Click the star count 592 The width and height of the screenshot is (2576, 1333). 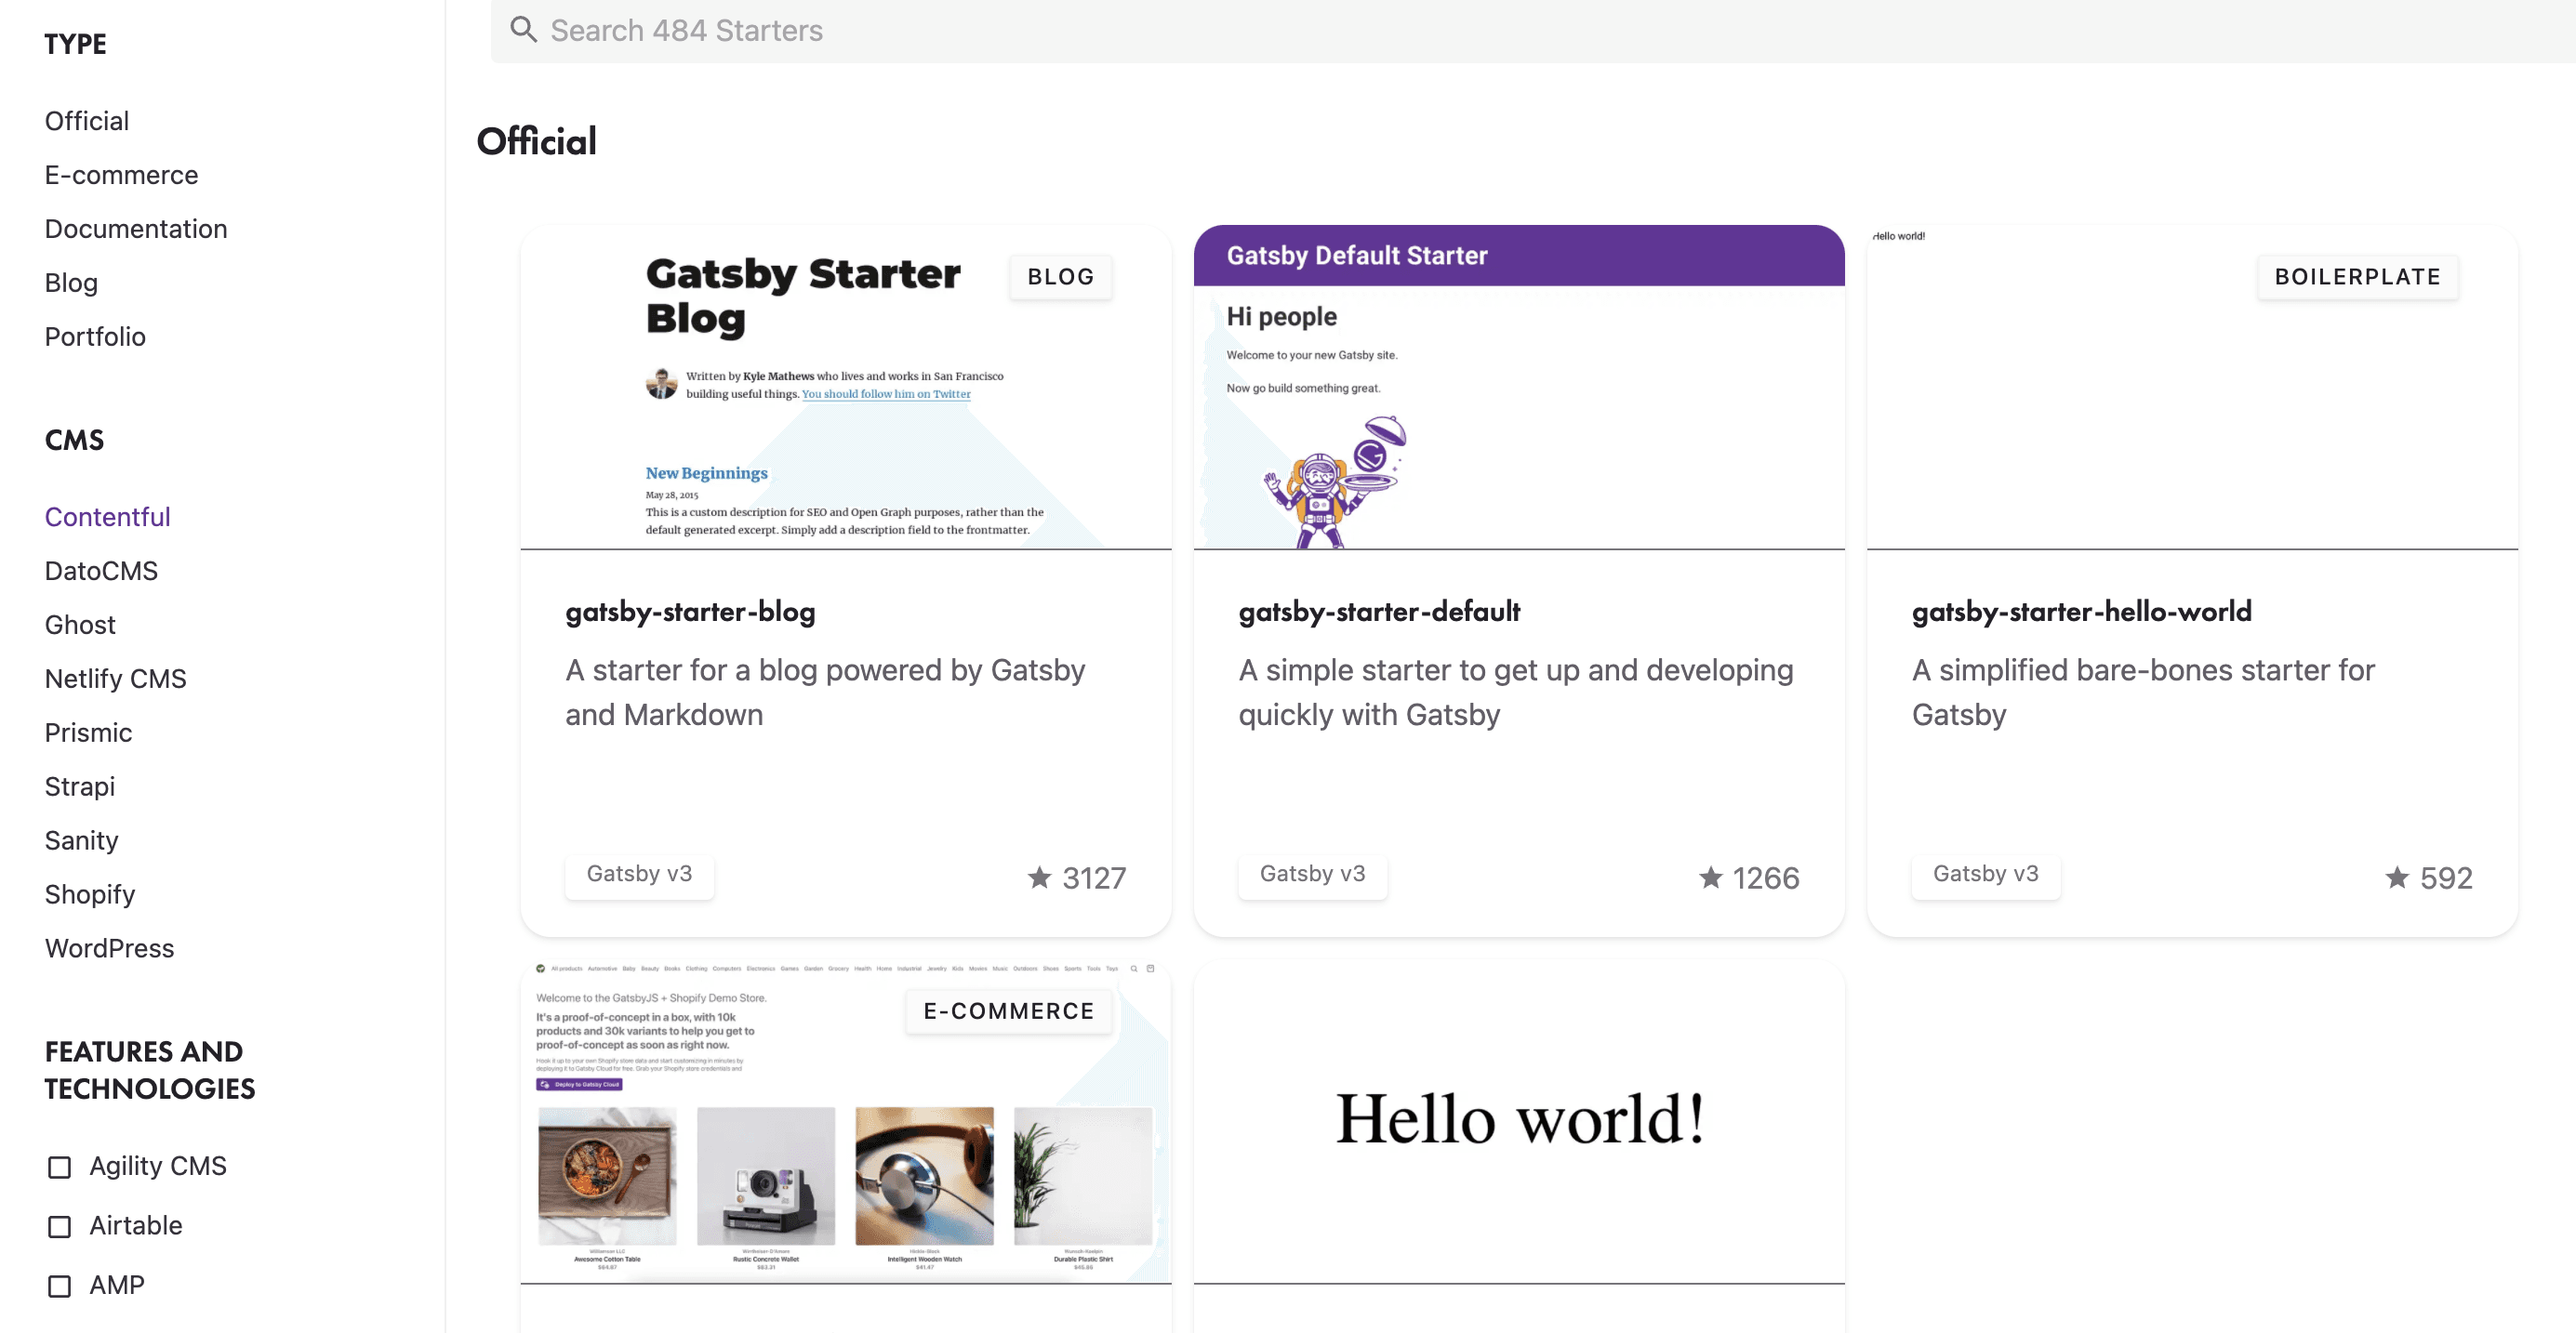click(x=2446, y=878)
